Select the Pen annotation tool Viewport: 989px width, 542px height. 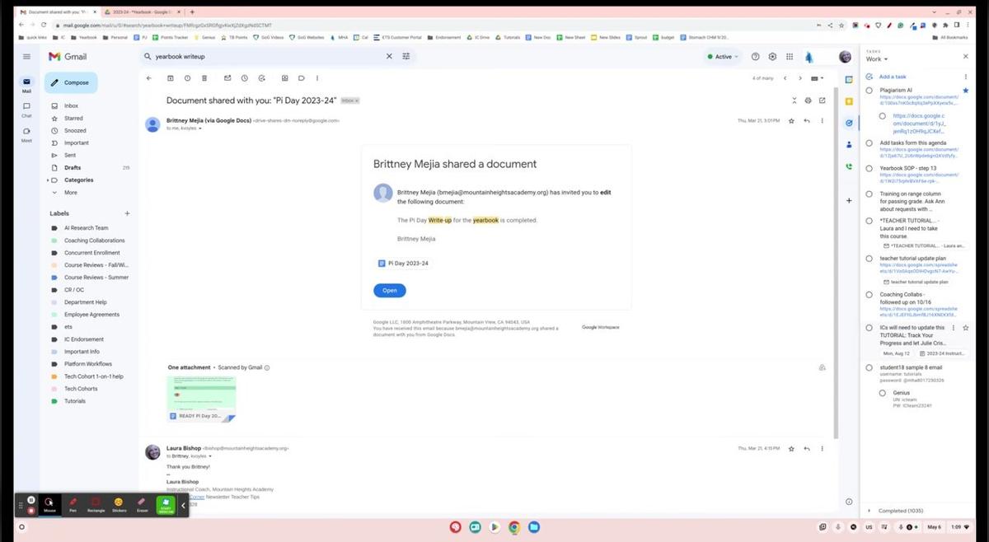click(x=73, y=504)
